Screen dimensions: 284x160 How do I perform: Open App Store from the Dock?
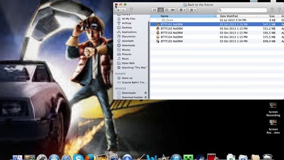click(54, 157)
